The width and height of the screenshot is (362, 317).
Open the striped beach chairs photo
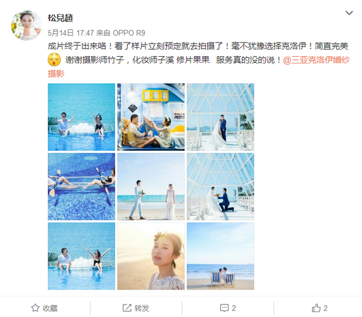pos(220,256)
